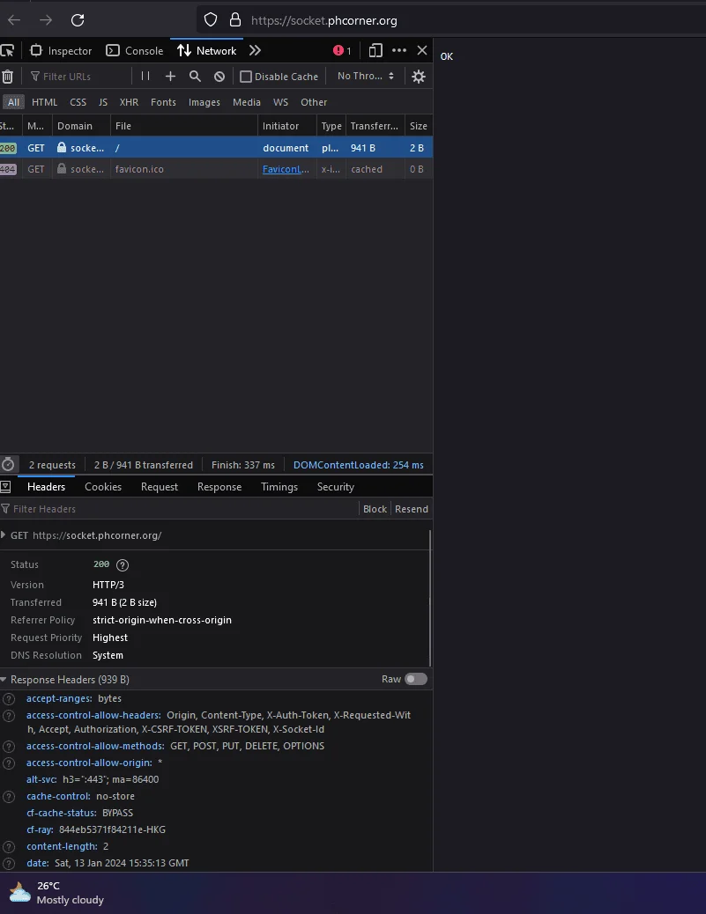This screenshot has width=706, height=914.
Task: Pause network recording
Action: point(145,77)
